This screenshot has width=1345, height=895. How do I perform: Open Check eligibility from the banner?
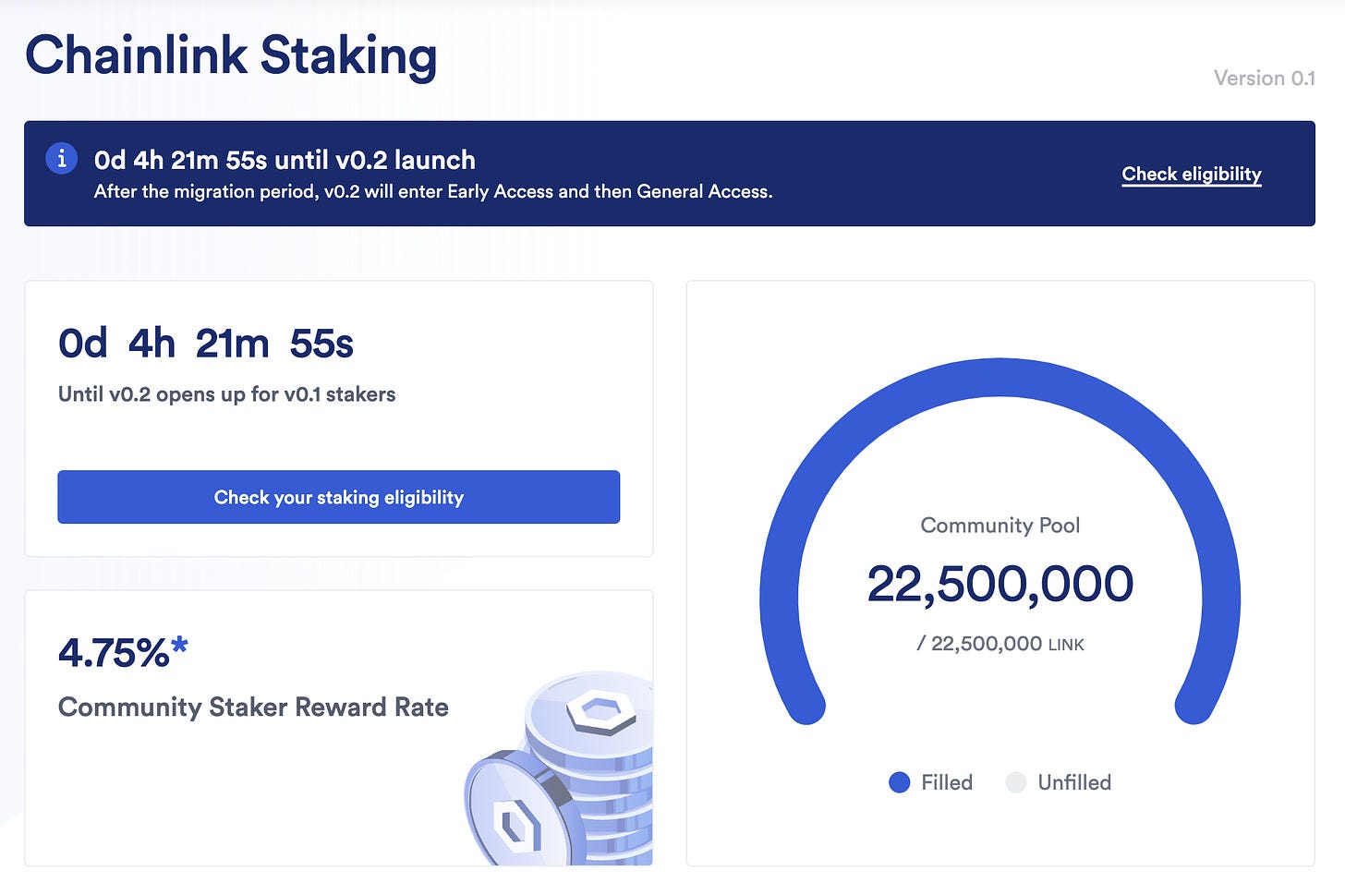pyautogui.click(x=1191, y=174)
